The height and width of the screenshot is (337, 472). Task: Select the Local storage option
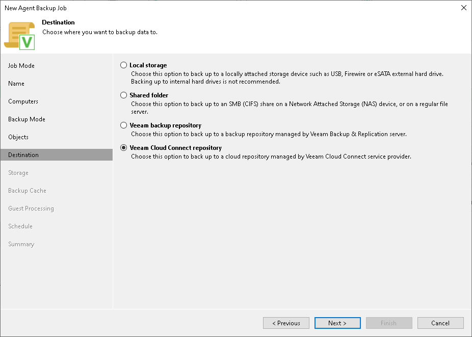123,65
